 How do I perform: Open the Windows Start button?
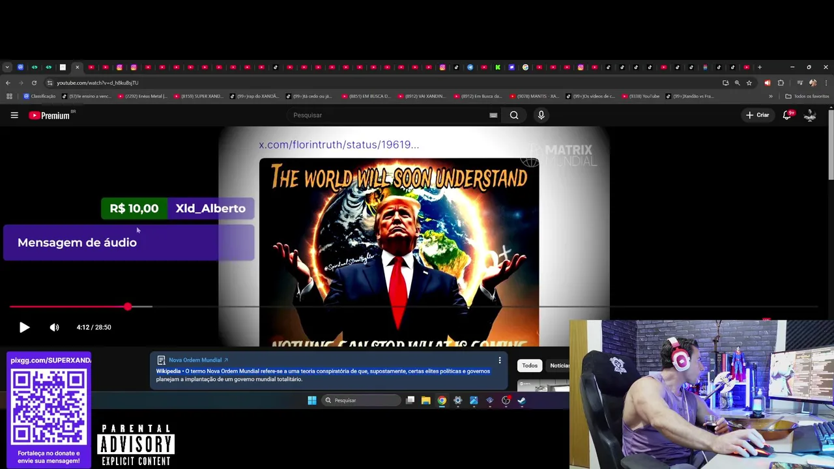(312, 401)
